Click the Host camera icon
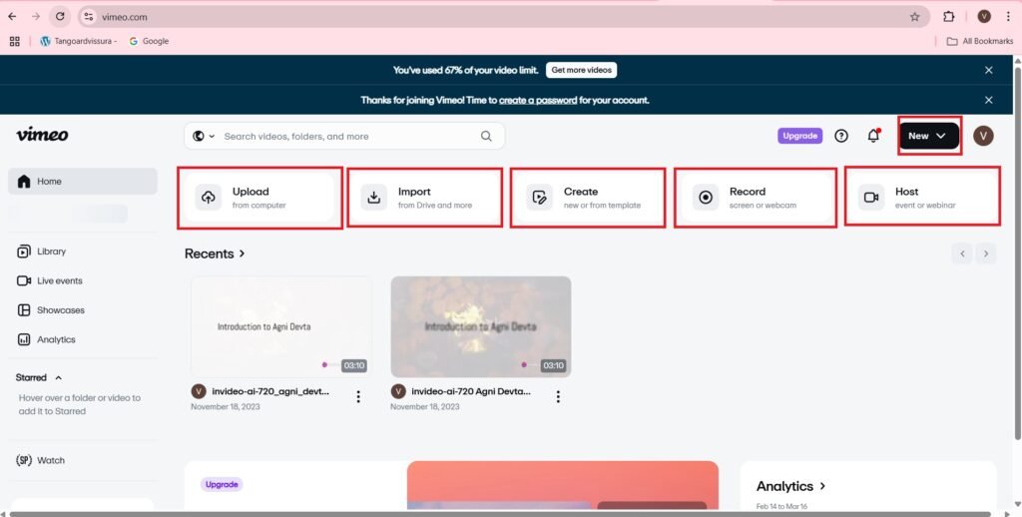This screenshot has width=1022, height=517. click(870, 198)
